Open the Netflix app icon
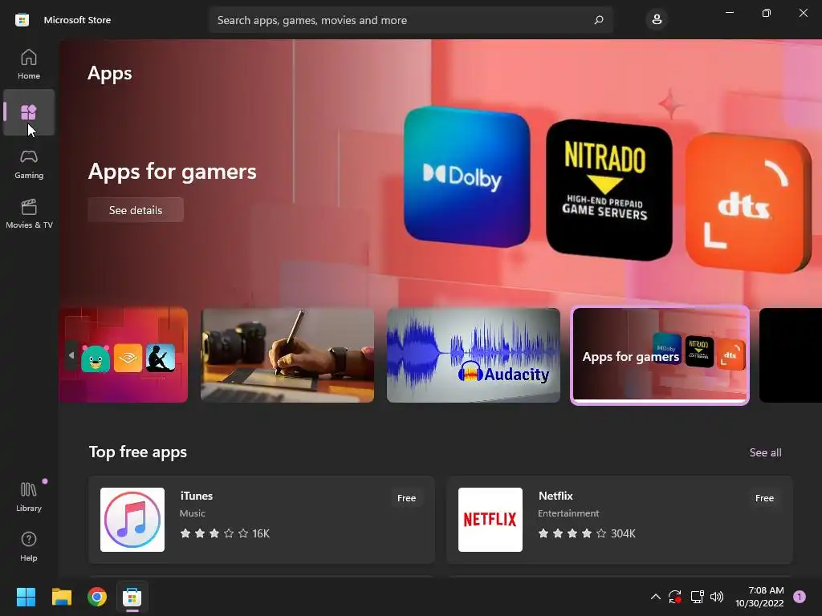822x616 pixels. 490,520
